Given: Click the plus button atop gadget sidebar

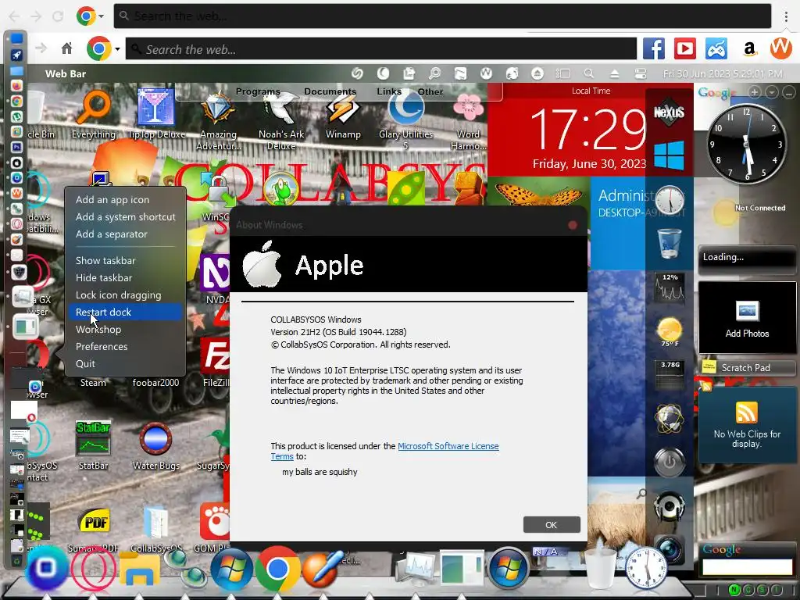Looking at the screenshot, I should (x=755, y=92).
